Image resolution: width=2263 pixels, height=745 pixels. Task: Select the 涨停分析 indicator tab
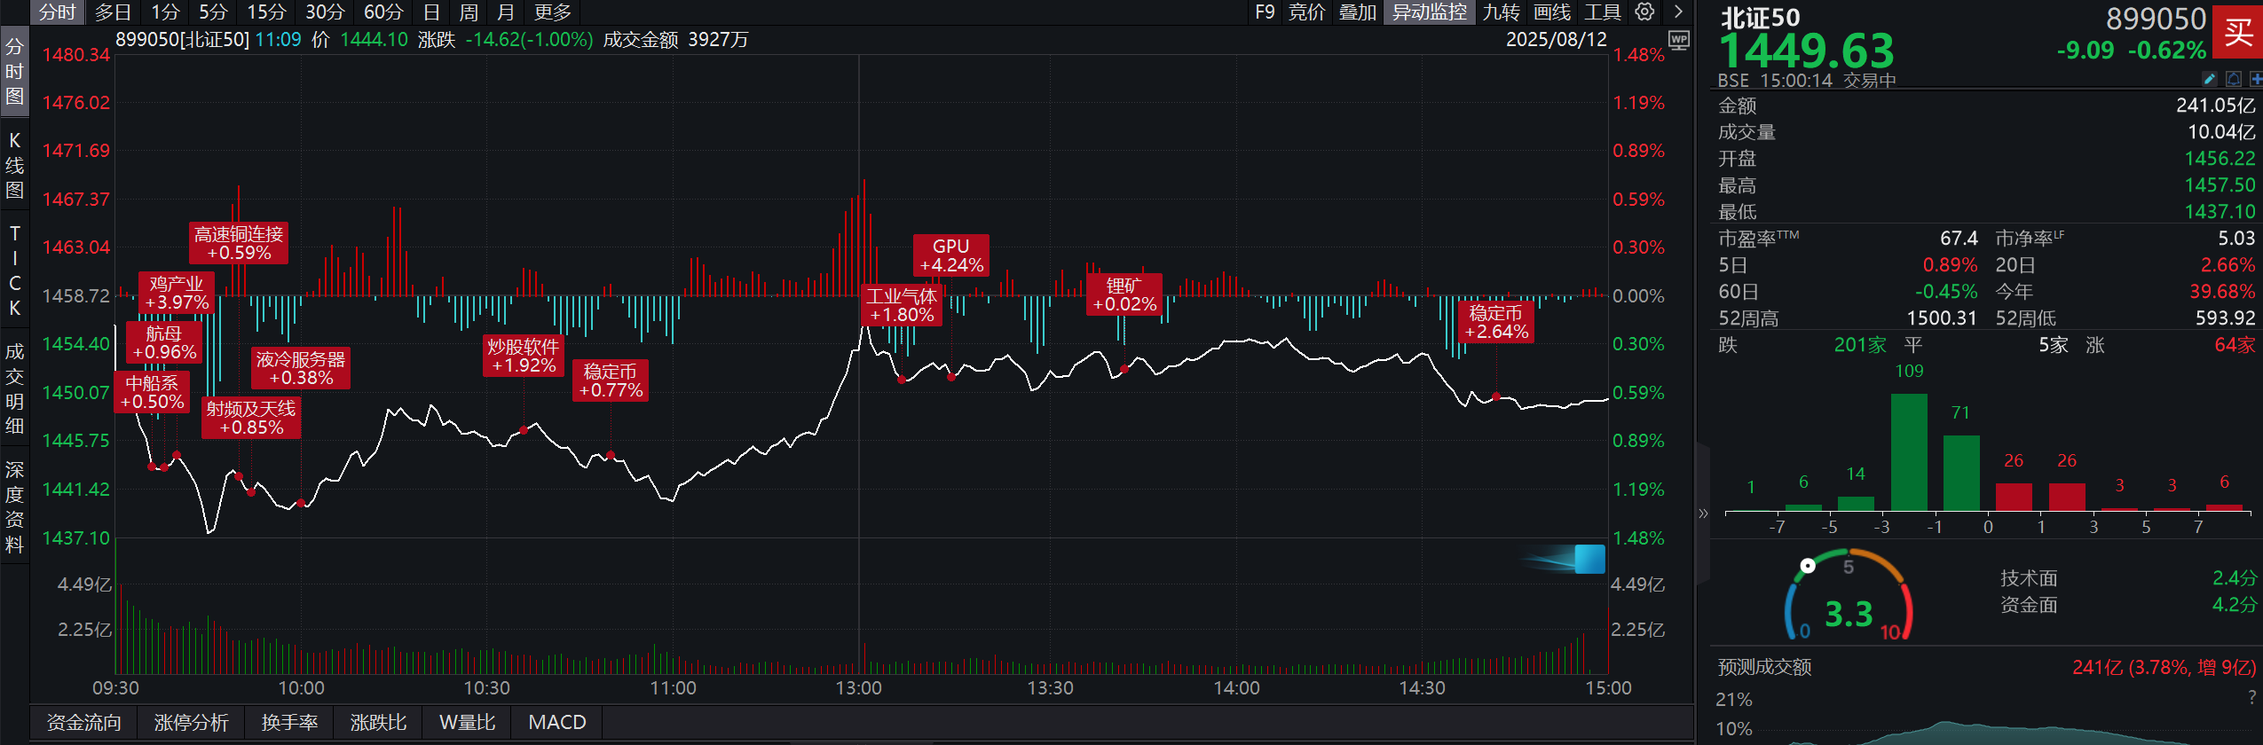pyautogui.click(x=191, y=722)
